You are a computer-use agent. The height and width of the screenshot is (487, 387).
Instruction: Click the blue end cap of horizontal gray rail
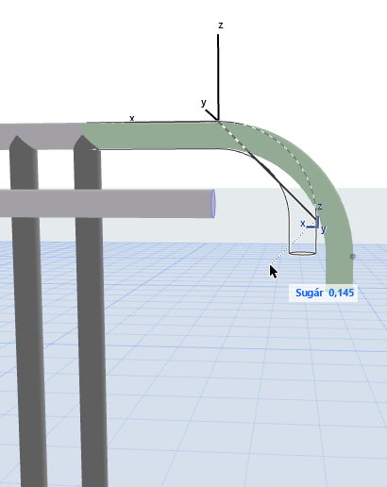[213, 203]
